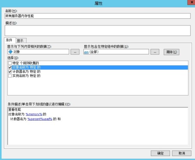Click the 查看性能 text in description

click(14, 110)
